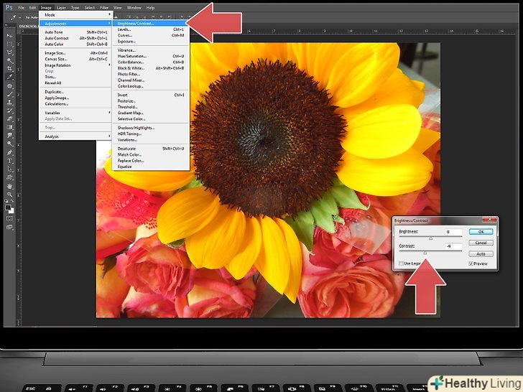Expand the Mode submenu arrow
Image resolution: width=523 pixels, height=392 pixels.
tap(109, 14)
